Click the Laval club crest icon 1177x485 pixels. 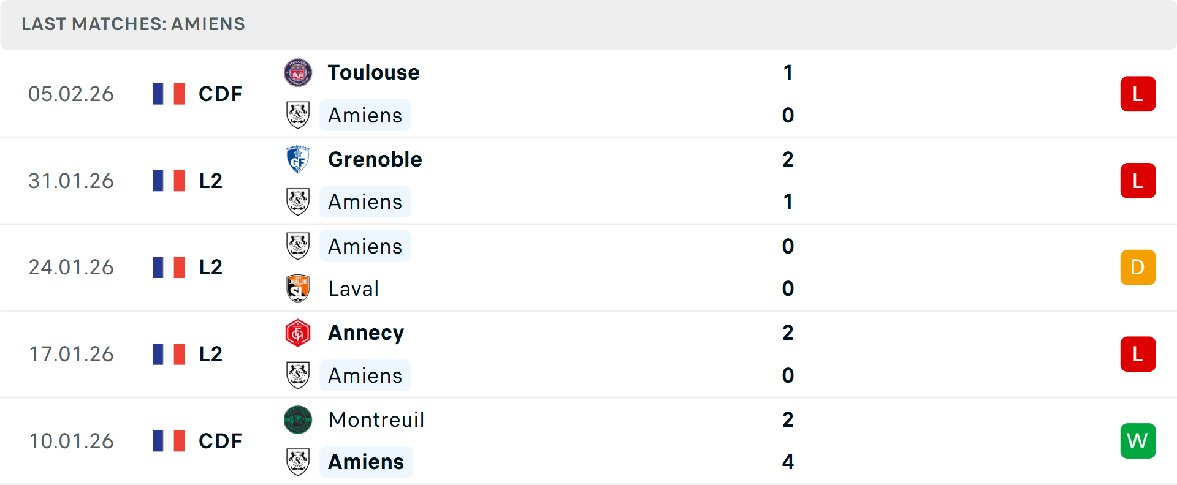pos(298,288)
